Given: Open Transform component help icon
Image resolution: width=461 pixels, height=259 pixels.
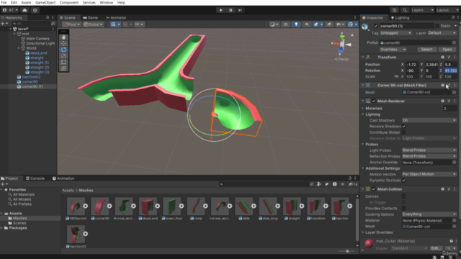Looking at the screenshot, I should (442, 58).
